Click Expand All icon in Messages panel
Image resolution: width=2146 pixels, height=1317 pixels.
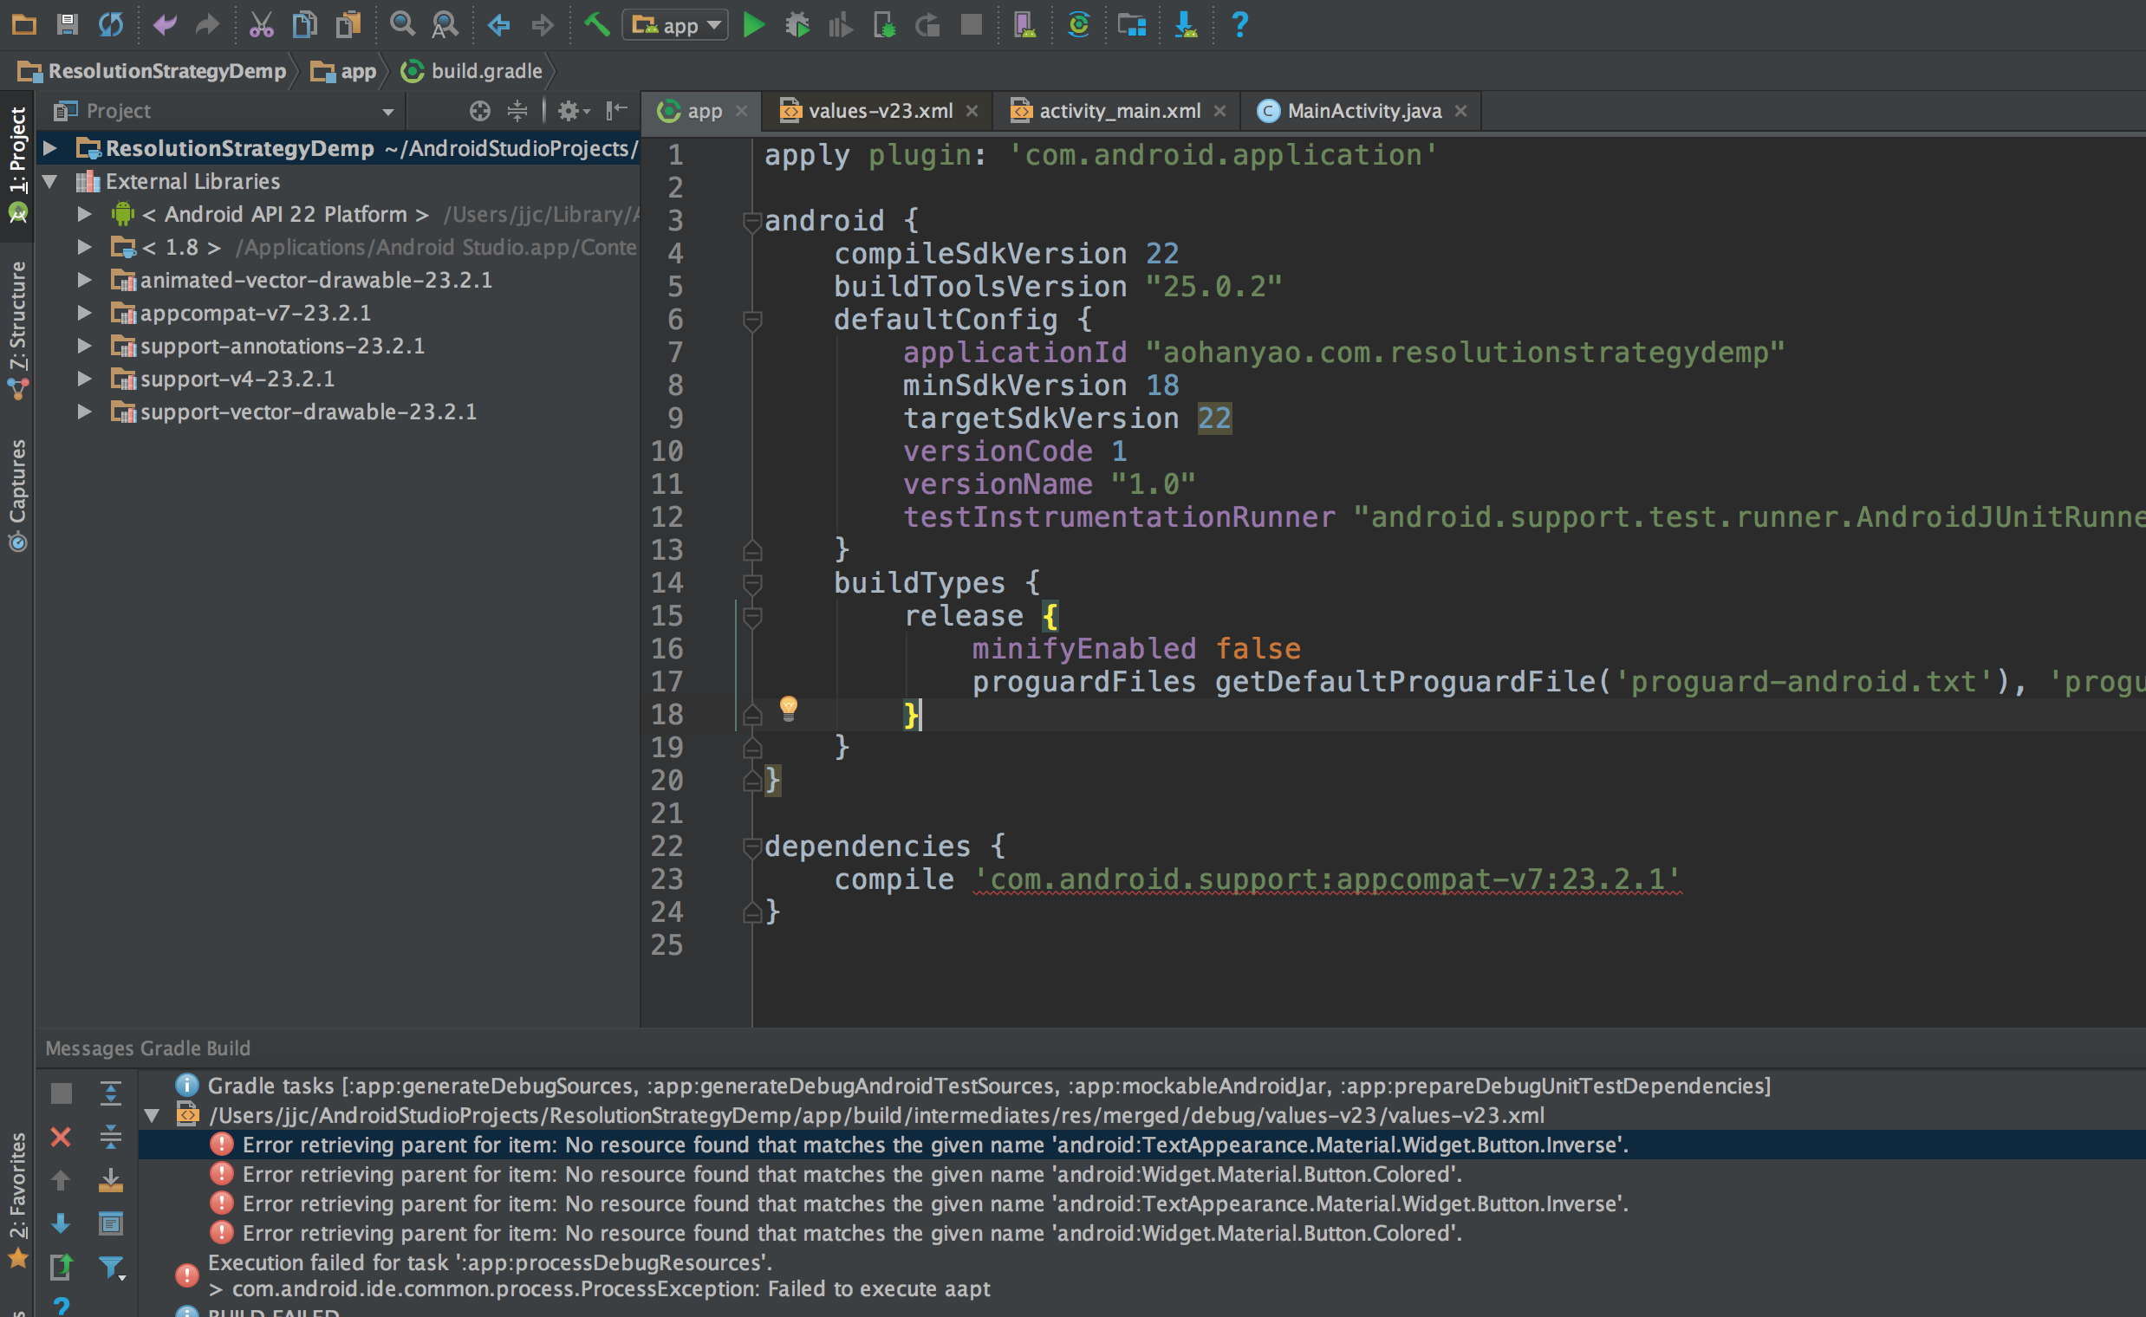click(x=111, y=1093)
